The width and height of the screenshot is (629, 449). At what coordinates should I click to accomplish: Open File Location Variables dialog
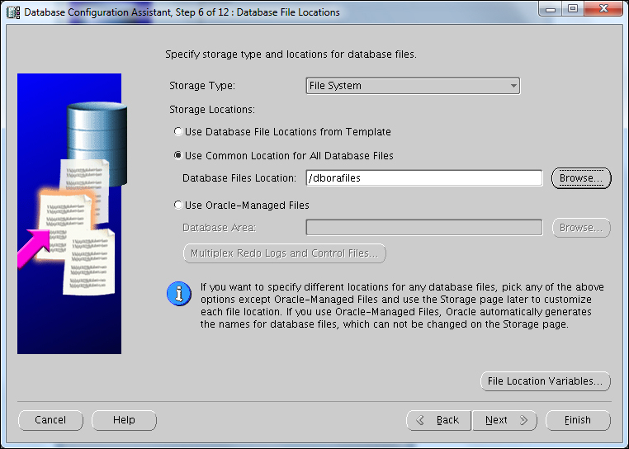point(545,381)
